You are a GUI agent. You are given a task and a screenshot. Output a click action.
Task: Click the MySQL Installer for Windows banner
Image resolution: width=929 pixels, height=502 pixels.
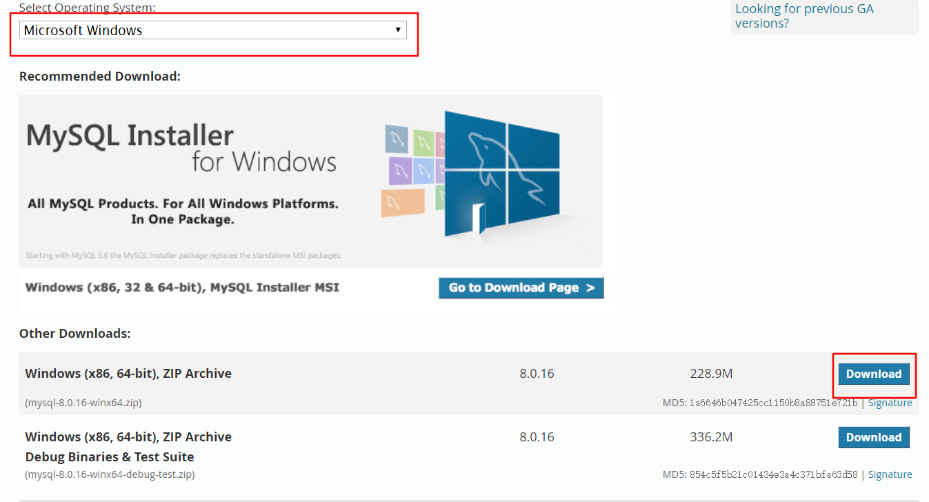tap(311, 181)
